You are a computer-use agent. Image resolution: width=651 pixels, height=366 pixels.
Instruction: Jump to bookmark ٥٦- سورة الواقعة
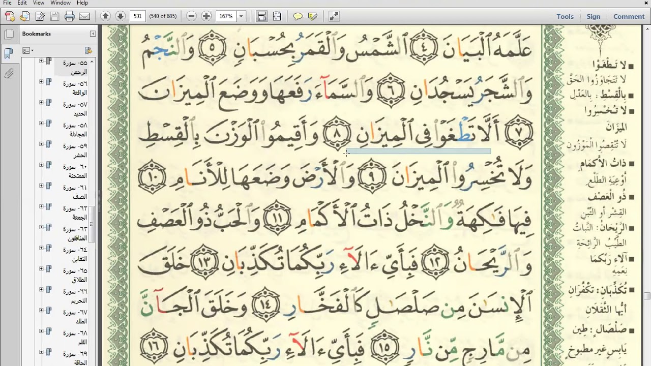coord(75,88)
